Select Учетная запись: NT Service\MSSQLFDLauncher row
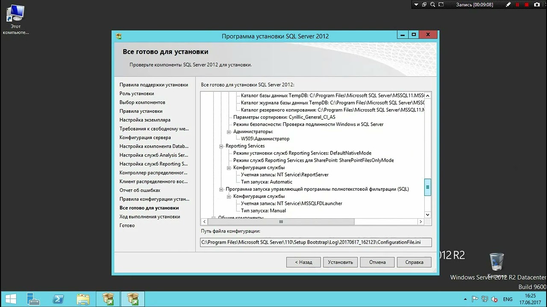Viewport: 547px width, 307px height. click(x=291, y=204)
